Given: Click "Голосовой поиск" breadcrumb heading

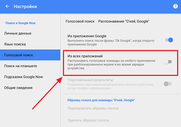Looking at the screenshot, I should tap(80, 21).
